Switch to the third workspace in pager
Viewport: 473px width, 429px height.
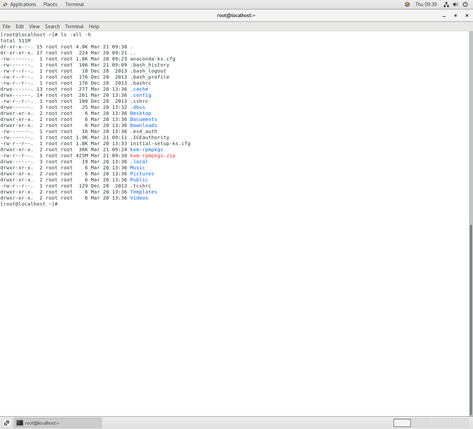(440, 423)
